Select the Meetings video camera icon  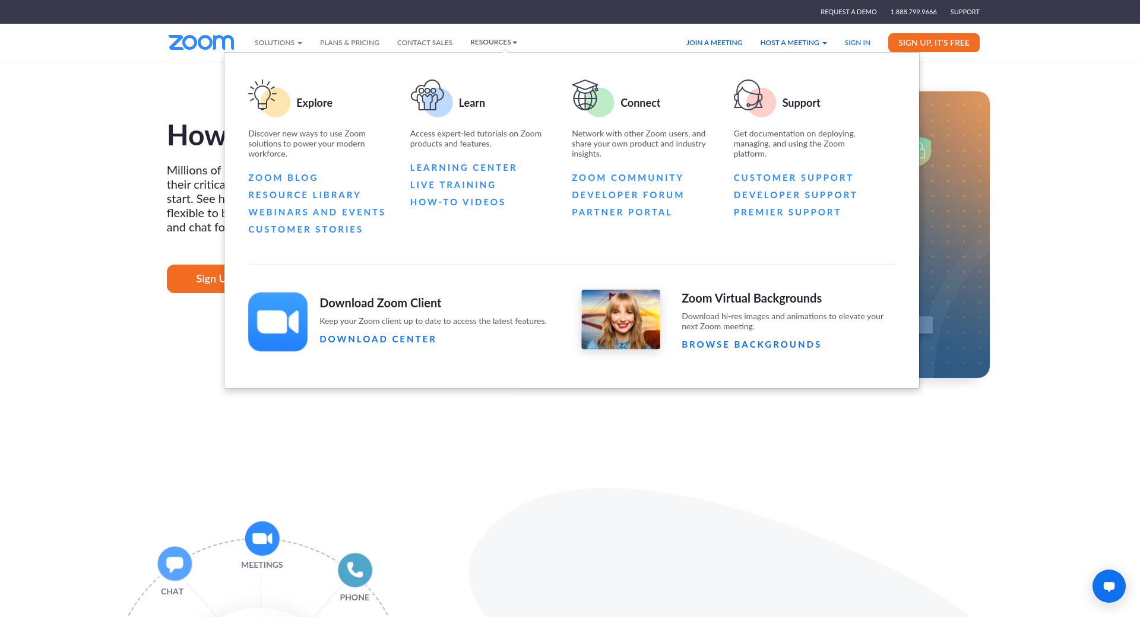[x=262, y=538]
